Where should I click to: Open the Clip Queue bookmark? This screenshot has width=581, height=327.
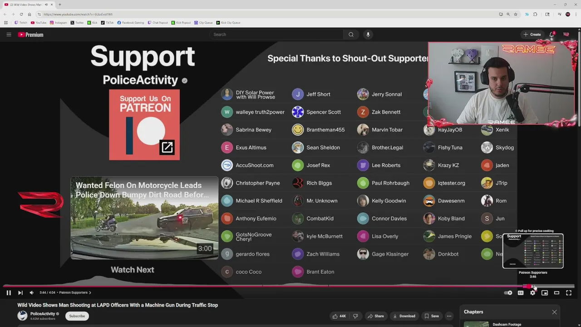(203, 23)
